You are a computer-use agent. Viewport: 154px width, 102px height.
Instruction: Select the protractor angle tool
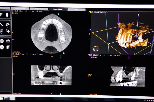[8, 25]
